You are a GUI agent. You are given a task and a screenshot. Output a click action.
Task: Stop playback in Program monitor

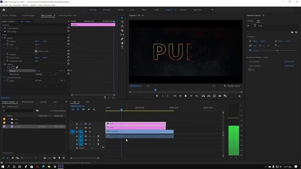(x=186, y=96)
